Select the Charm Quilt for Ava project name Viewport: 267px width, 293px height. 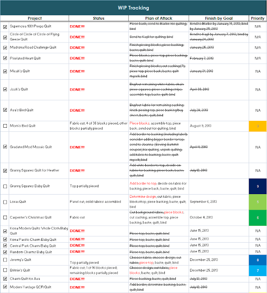tap(25, 279)
